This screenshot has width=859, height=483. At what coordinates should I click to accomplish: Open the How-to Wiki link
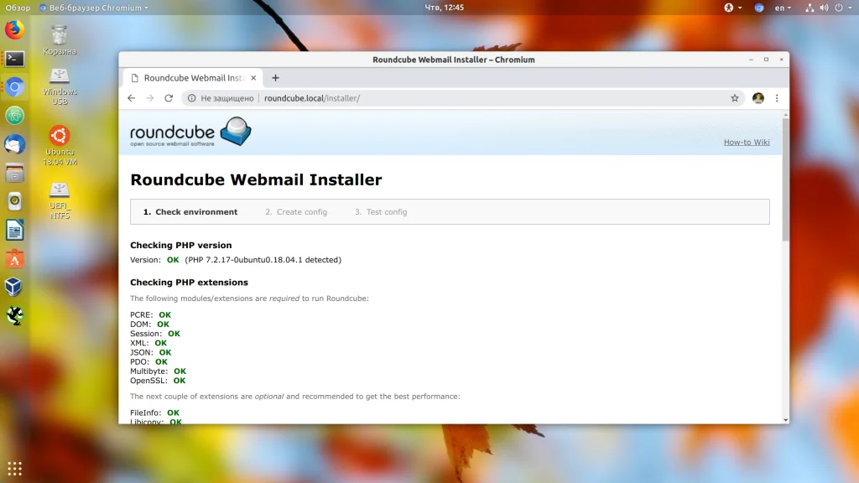click(x=746, y=143)
